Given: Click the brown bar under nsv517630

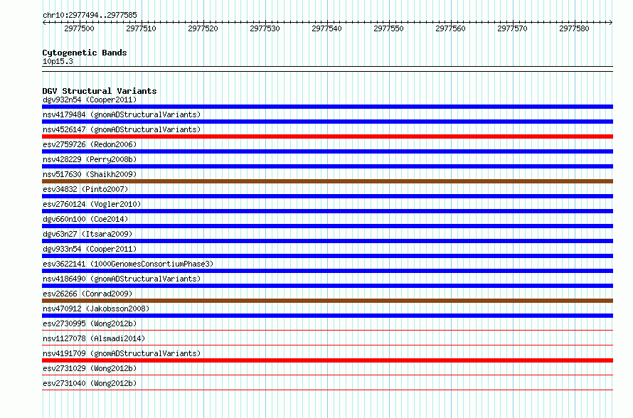Looking at the screenshot, I should pos(327,181).
